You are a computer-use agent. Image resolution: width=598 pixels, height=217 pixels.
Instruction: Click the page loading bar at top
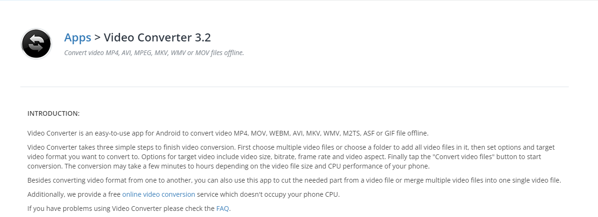[x=60, y=0]
